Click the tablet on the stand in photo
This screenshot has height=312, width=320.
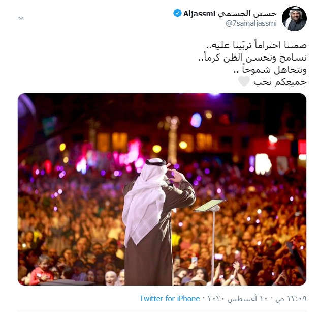210,205
